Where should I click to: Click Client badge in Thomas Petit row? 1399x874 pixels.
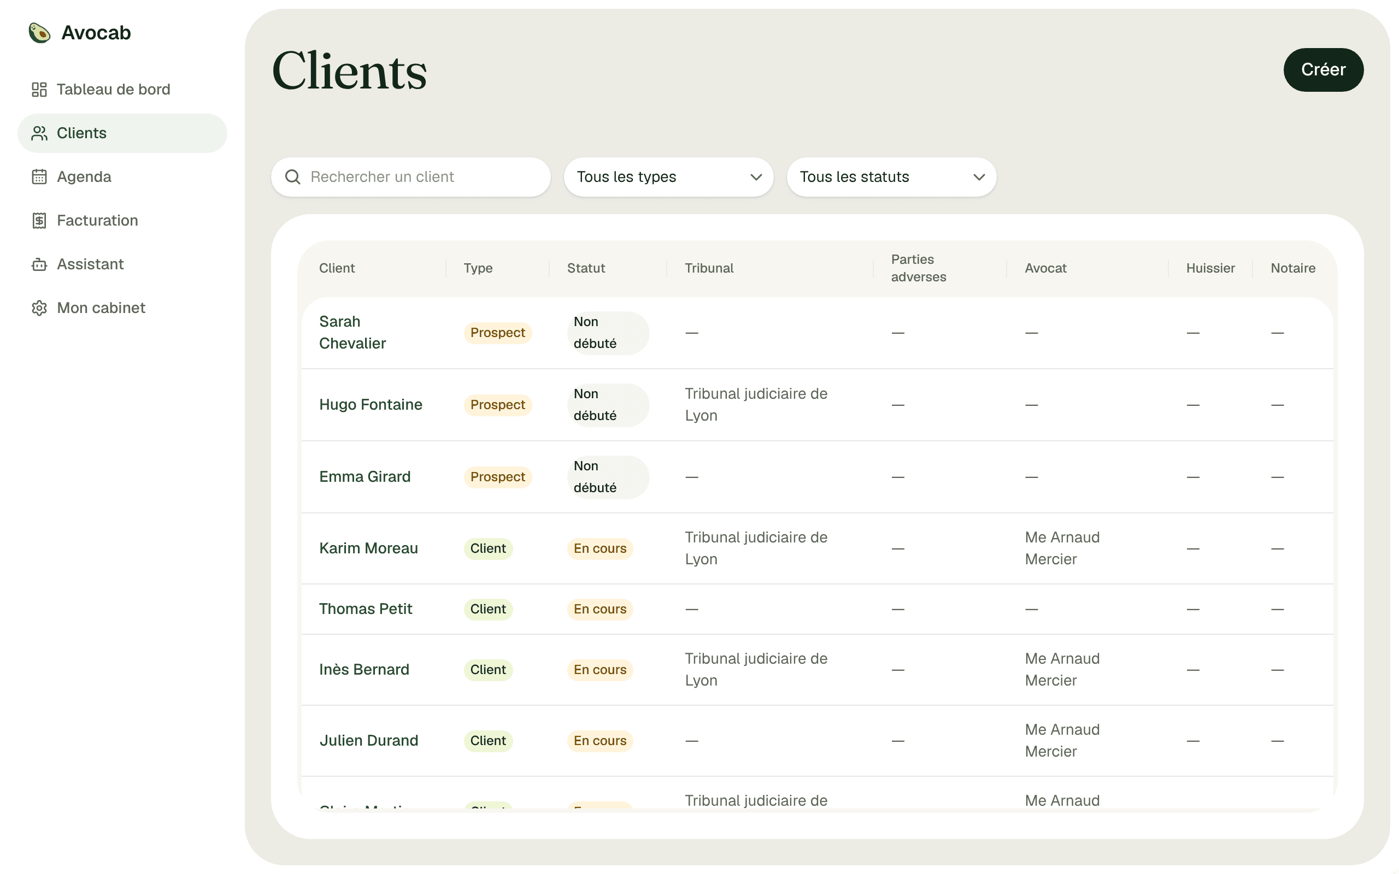(488, 609)
